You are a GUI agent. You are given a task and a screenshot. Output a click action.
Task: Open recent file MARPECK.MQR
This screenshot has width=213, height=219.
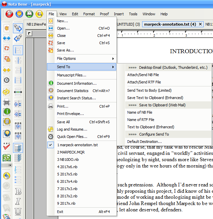point(71,152)
